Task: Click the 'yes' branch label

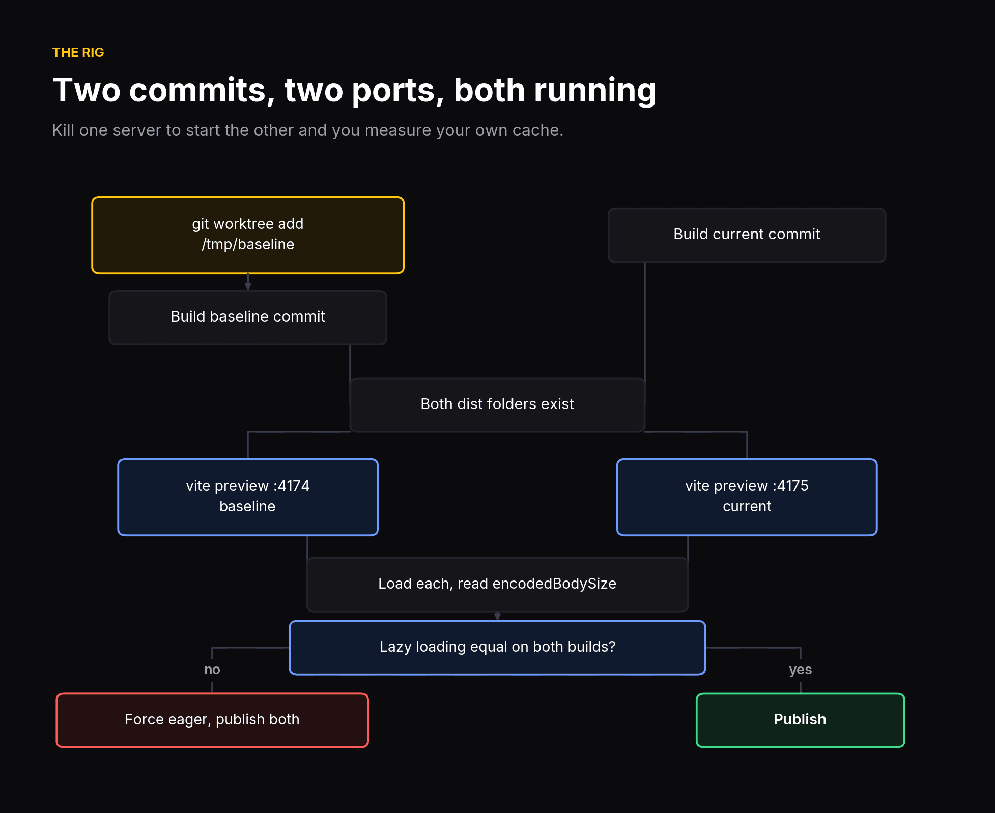Action: click(800, 670)
